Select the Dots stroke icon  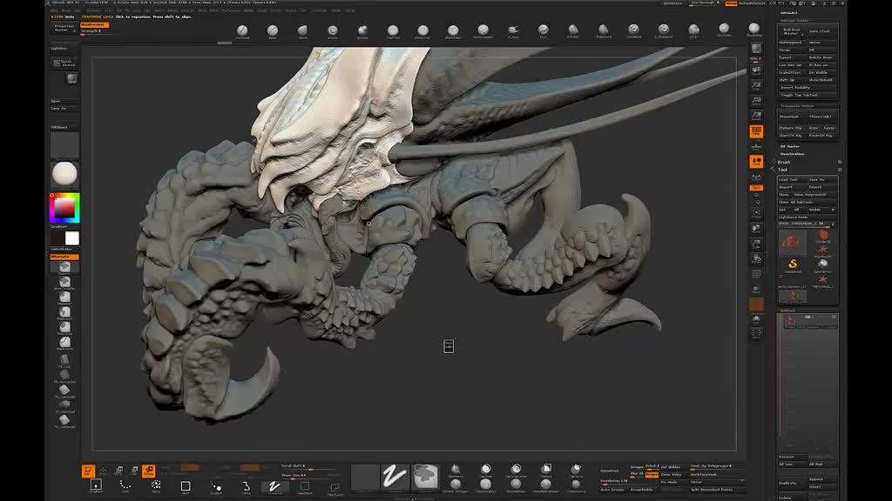tap(125, 487)
